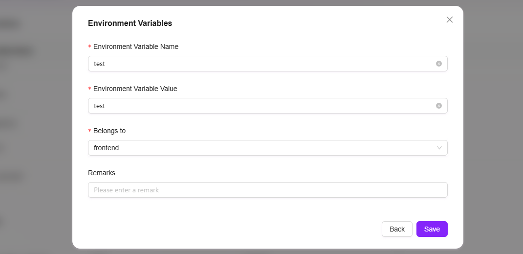Close the Environment Variables dialog with X
523x254 pixels.
point(449,20)
